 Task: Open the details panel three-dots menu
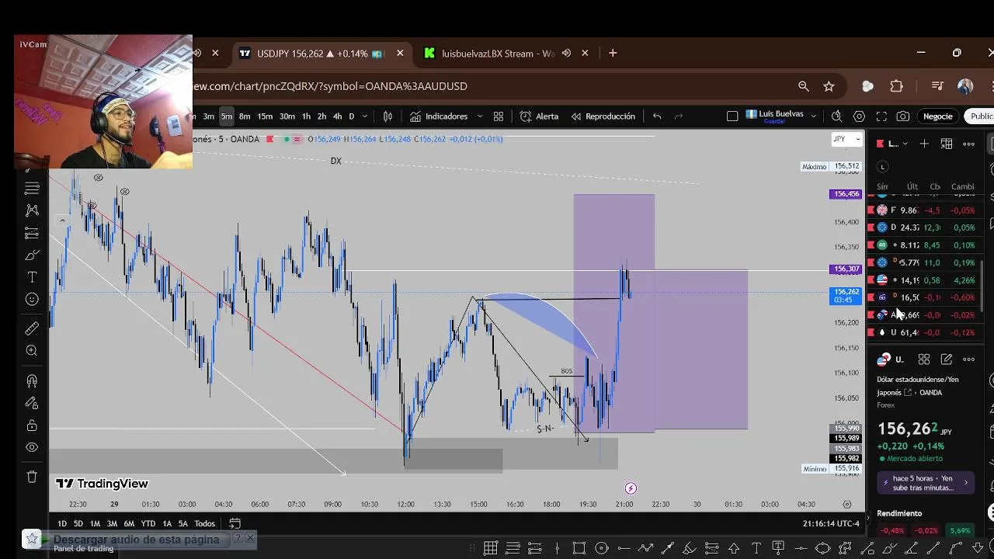tap(968, 359)
